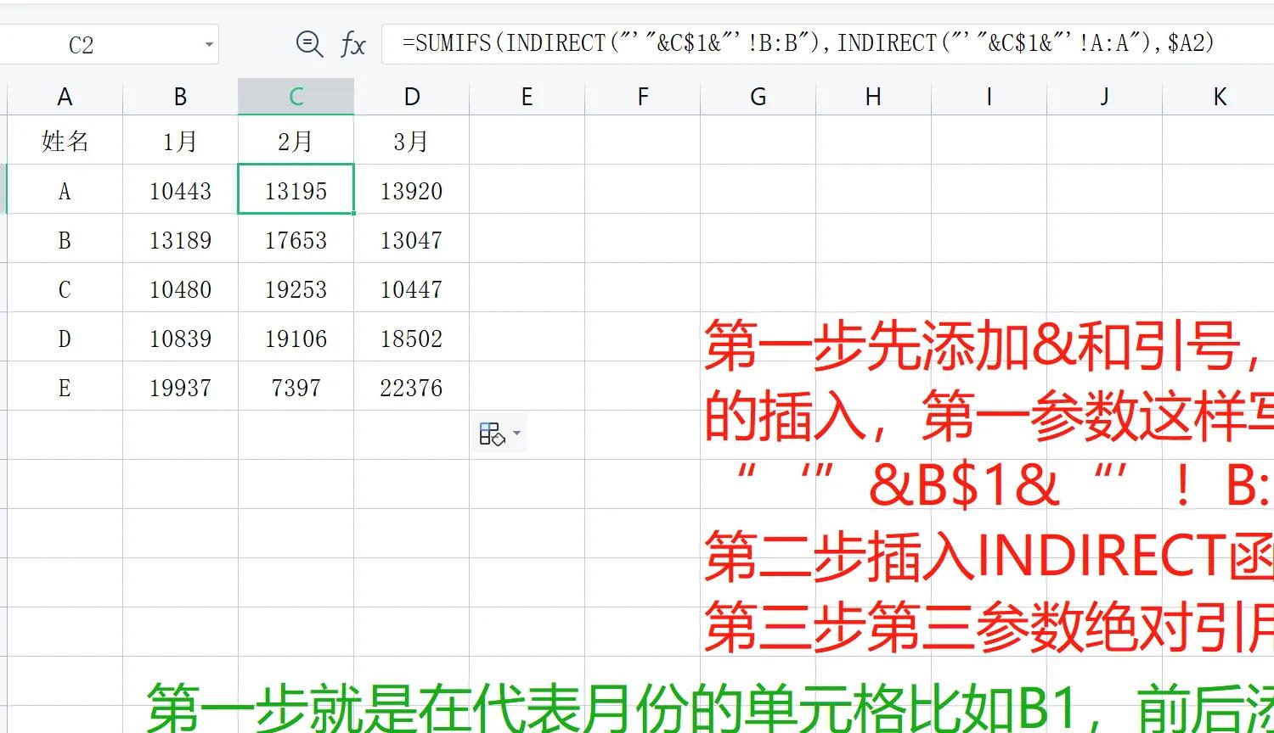1274x733 pixels.
Task: Click the fx insert function icon
Action: pos(355,44)
